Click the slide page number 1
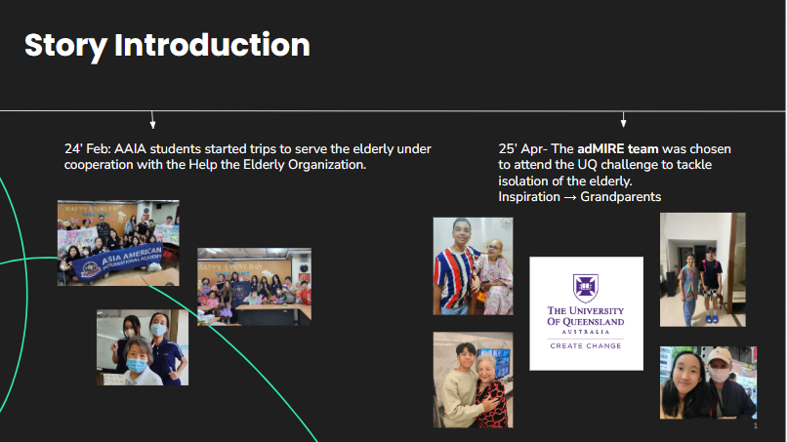The width and height of the screenshot is (787, 442). (755, 425)
